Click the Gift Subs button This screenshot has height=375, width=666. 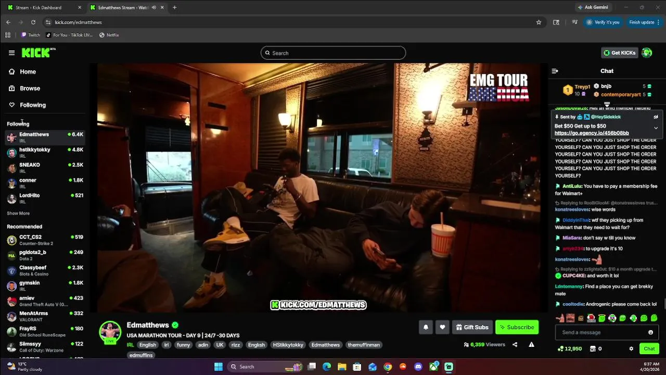click(472, 327)
